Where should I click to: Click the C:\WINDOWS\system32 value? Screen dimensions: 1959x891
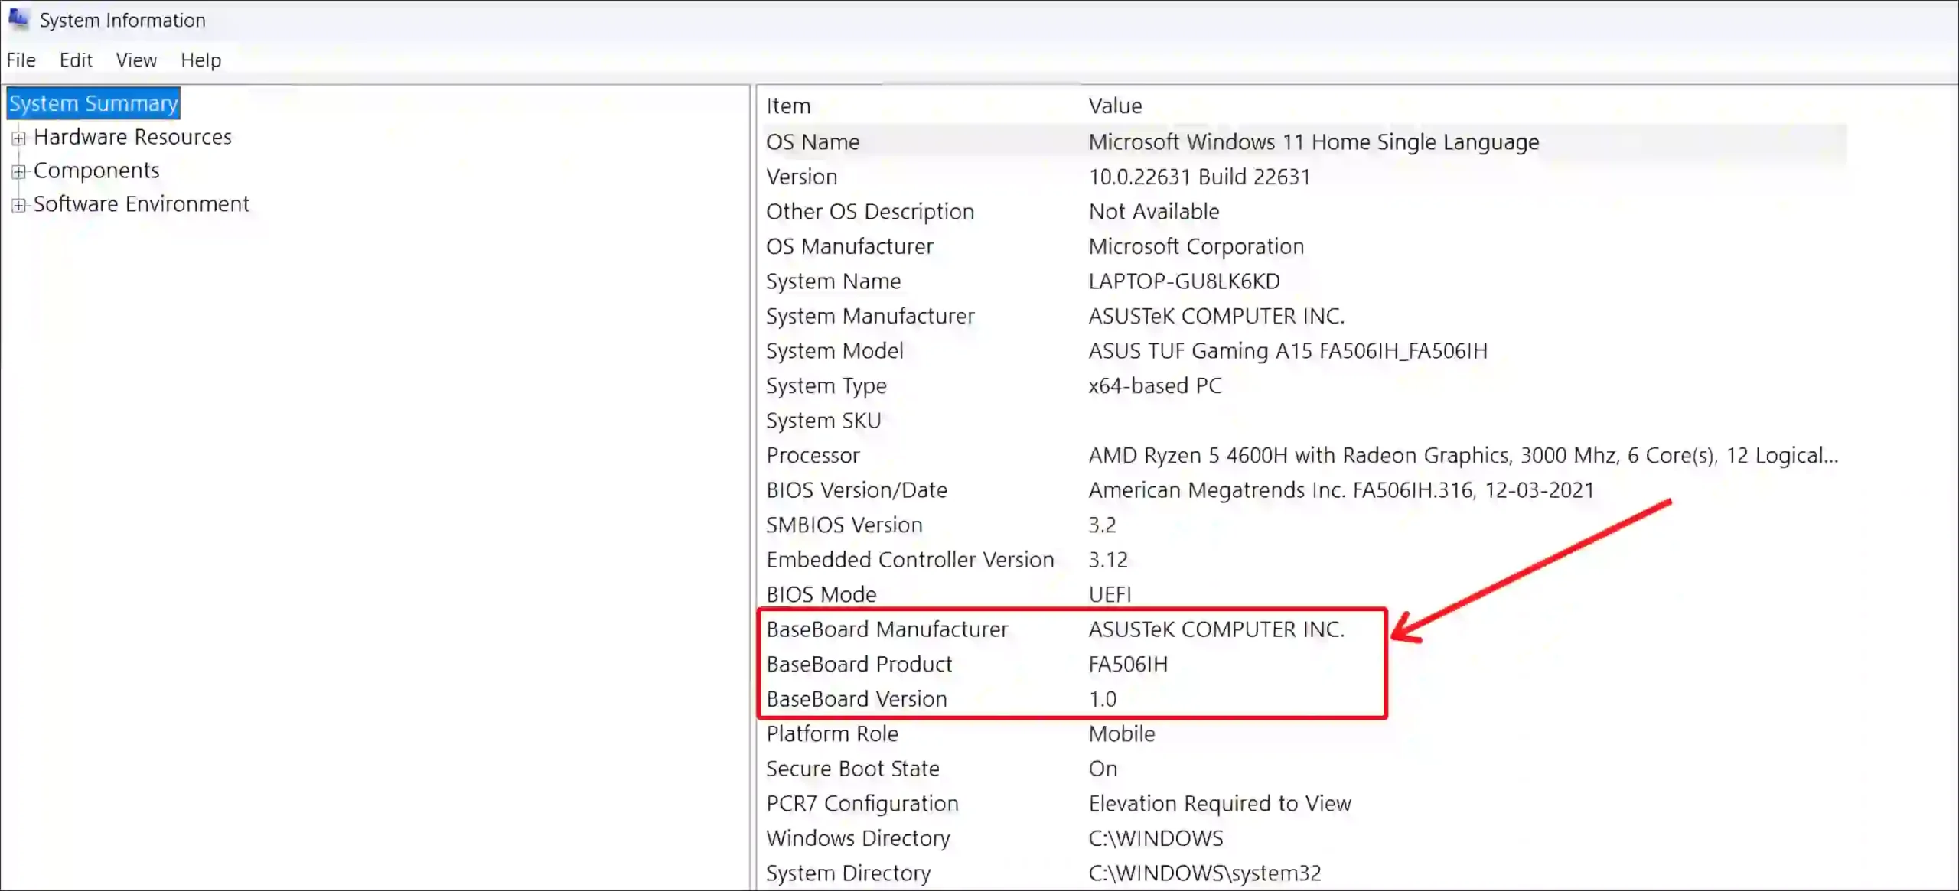click(x=1204, y=873)
